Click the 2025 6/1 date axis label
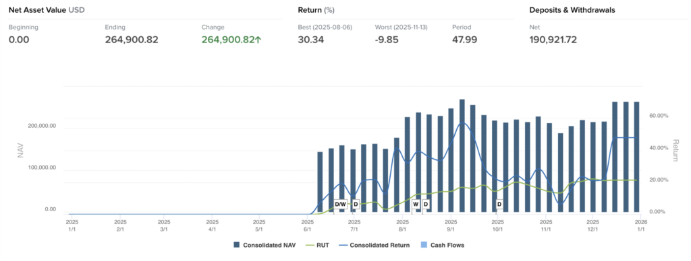 [x=307, y=226]
